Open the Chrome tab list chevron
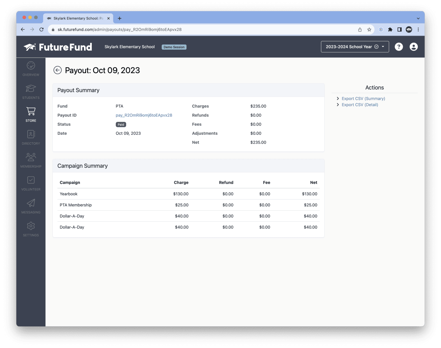Viewport: 441px width, 348px height. tap(418, 18)
